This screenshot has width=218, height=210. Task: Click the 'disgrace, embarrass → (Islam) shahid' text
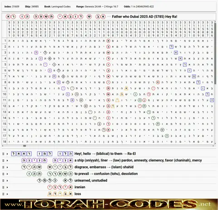click(x=104, y=167)
